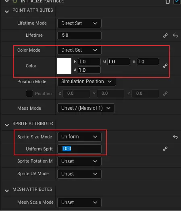Collapse the Initialize Particle module
The height and width of the screenshot is (211, 181).
[x=7, y=1]
